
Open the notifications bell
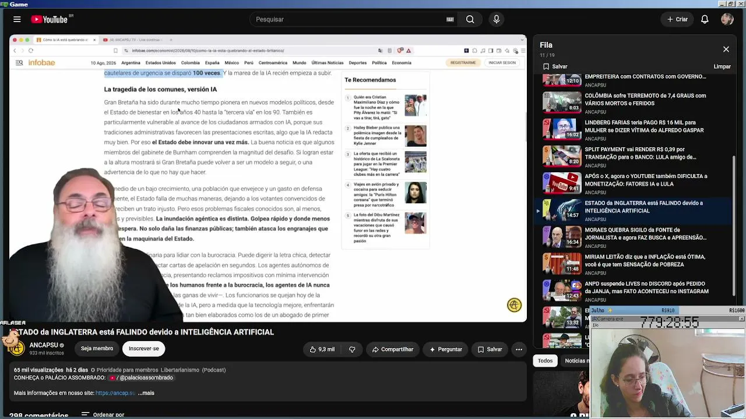click(x=705, y=19)
